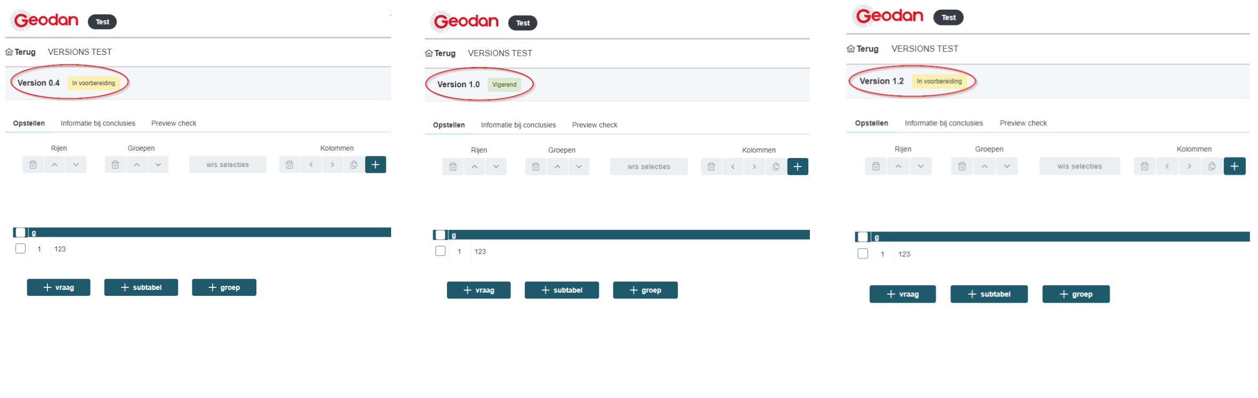The height and width of the screenshot is (398, 1258).
Task: Open Informatie bij conclusies tab in Version 0.4 panel
Action: (x=98, y=123)
